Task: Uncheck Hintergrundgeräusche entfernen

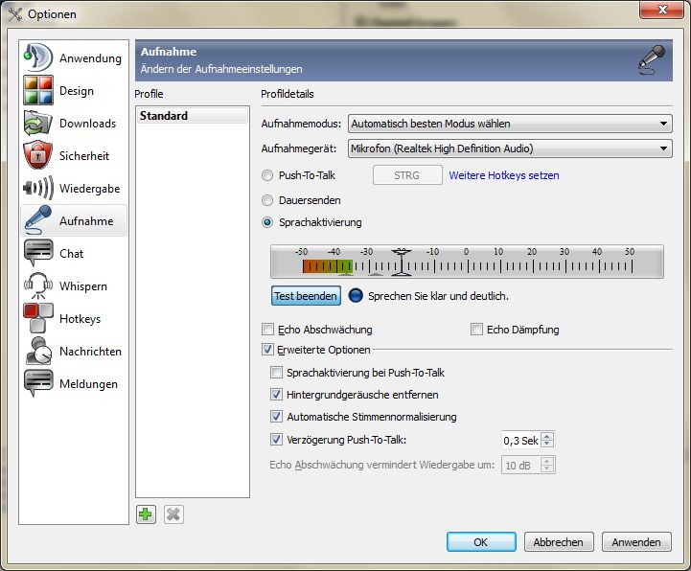Action: click(x=276, y=395)
